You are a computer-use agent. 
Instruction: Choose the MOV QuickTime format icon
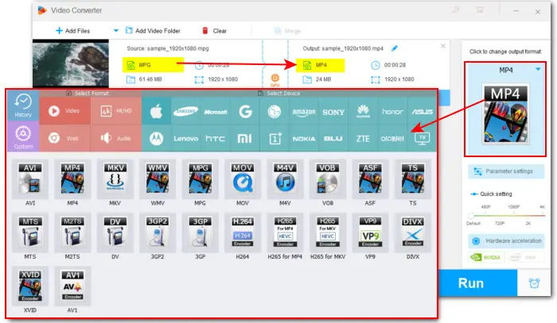(242, 179)
